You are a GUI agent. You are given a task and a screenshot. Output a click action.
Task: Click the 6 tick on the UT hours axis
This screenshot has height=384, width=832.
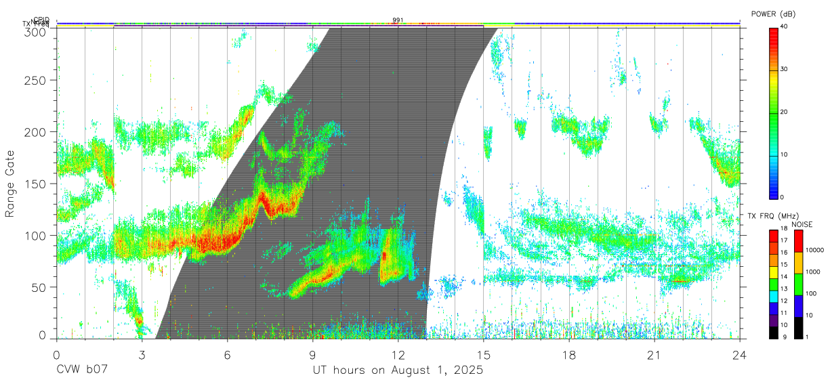point(227,354)
